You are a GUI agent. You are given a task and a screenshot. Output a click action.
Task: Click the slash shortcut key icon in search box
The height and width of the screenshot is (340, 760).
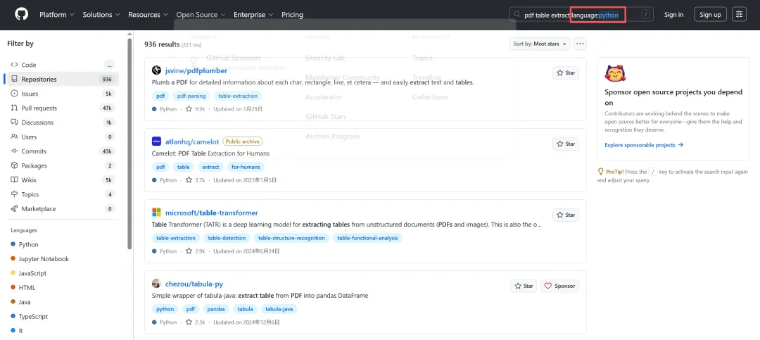coord(645,15)
